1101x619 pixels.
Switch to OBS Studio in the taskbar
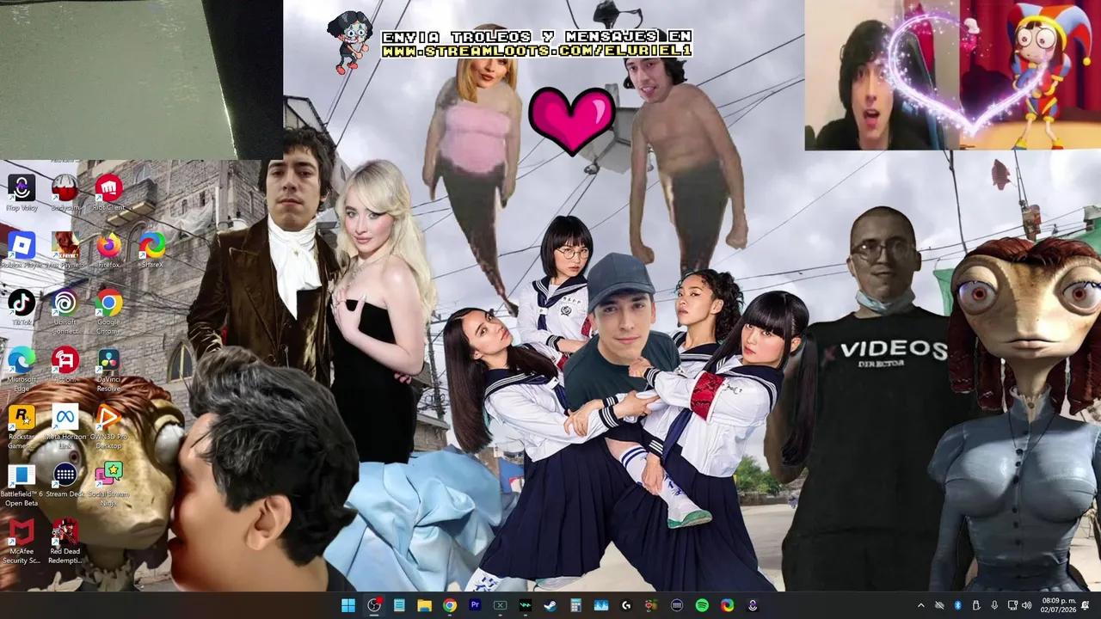click(x=374, y=605)
